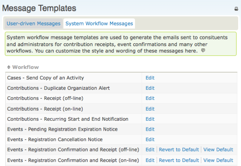Revert on-line Registration Confirmation to default
This screenshot has width=241, height=166.
click(x=179, y=160)
